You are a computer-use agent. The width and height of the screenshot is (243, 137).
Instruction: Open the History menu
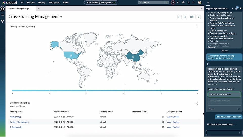pyautogui.click(x=42, y=2)
